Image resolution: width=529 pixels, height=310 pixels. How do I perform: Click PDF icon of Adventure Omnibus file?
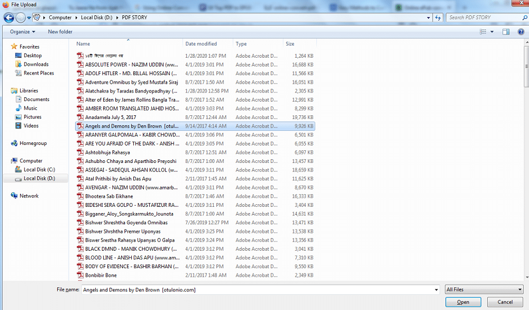(80, 82)
